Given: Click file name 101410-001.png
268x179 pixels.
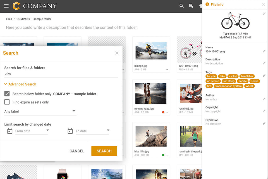Looking at the screenshot, I should pyautogui.click(x=215, y=51).
